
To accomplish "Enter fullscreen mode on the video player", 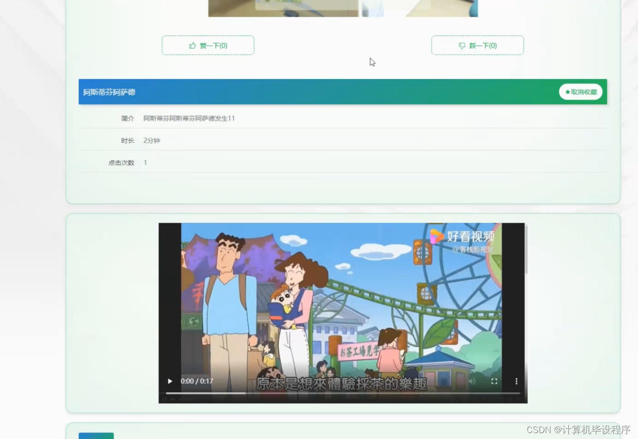I will (x=494, y=381).
